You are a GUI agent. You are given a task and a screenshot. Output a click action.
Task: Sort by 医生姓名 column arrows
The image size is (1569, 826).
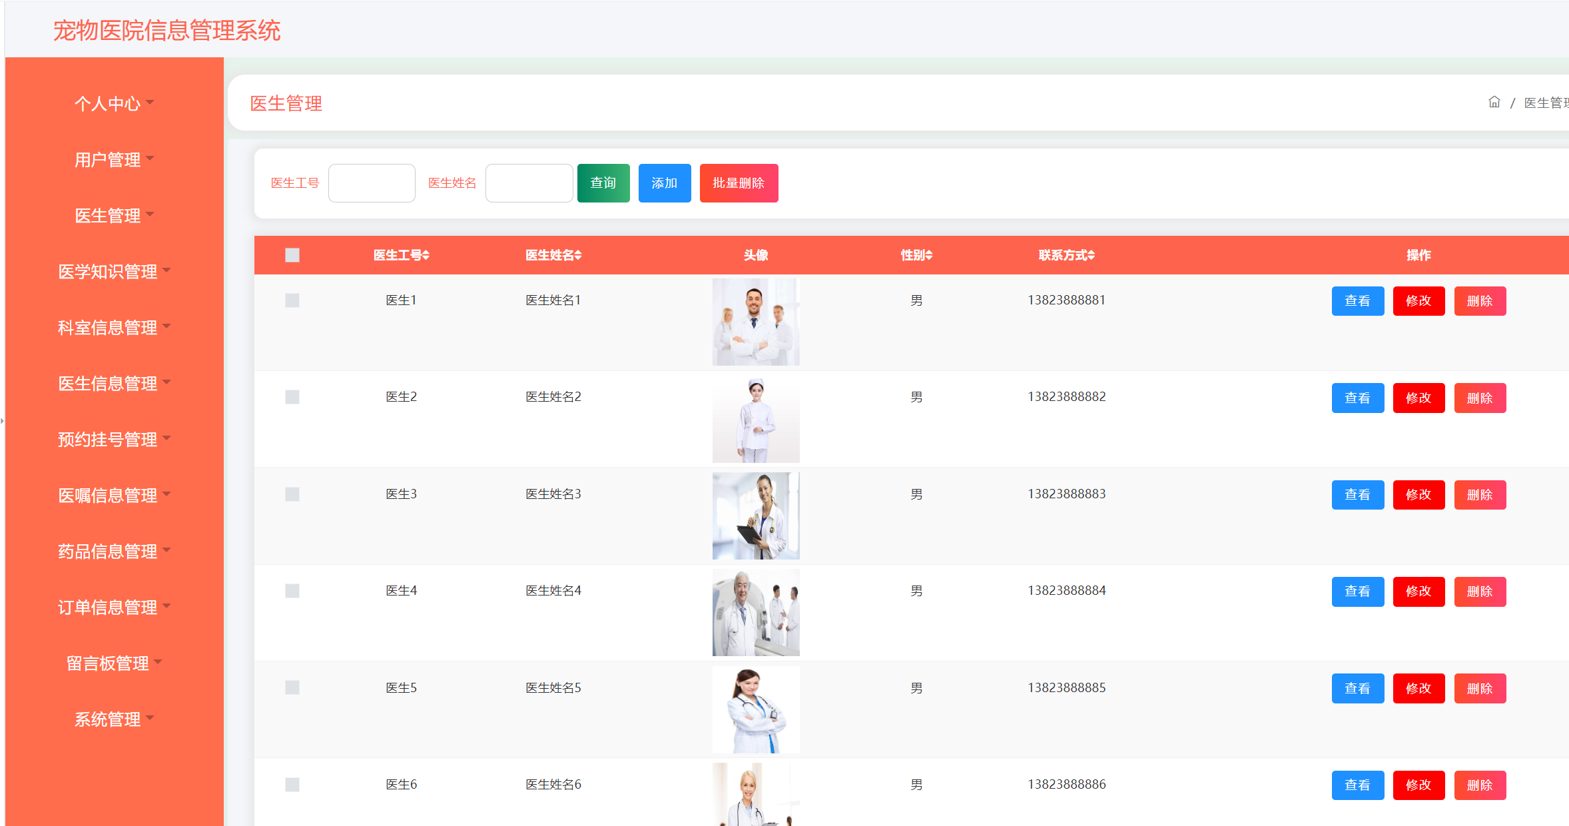[x=578, y=255]
